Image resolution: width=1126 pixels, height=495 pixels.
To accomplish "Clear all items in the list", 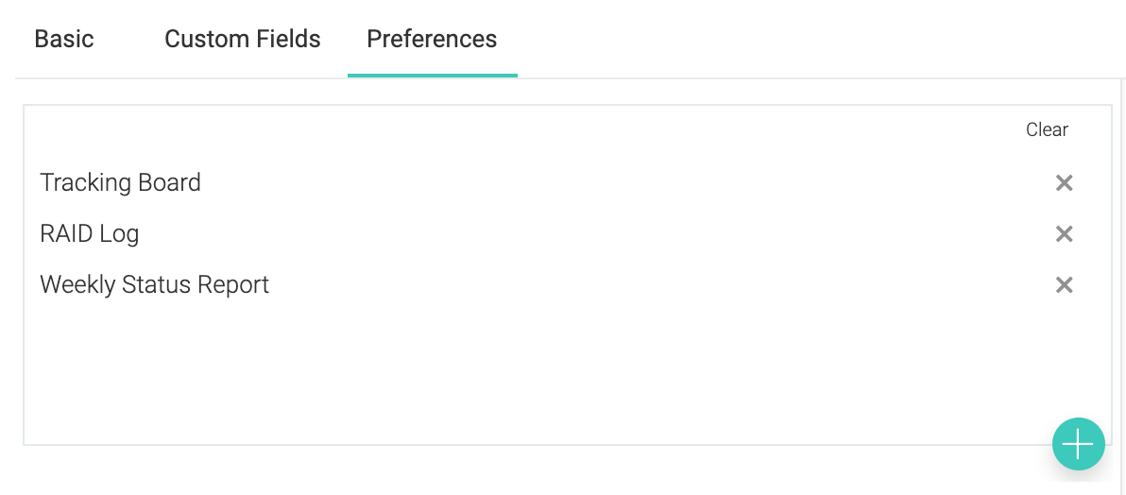I will coord(1047,130).
